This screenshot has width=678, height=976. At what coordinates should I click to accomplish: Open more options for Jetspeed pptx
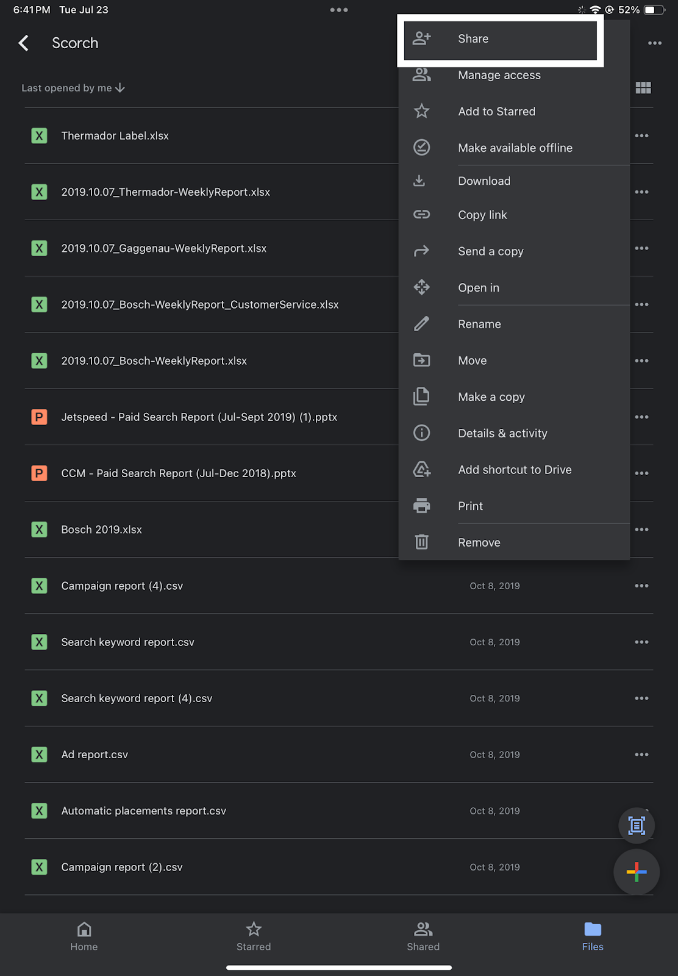pos(641,417)
